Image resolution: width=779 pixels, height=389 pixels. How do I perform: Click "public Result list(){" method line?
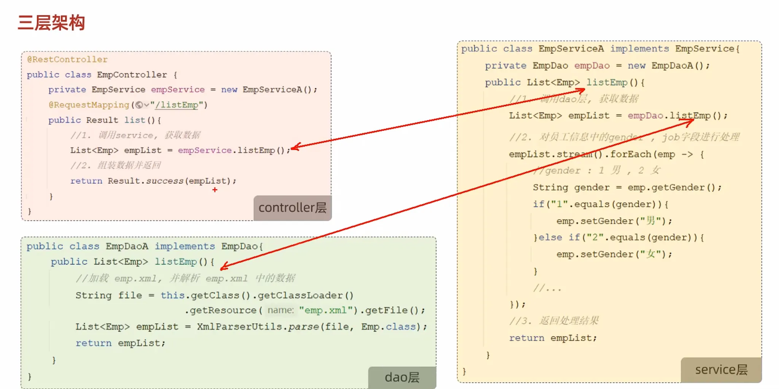(105, 120)
